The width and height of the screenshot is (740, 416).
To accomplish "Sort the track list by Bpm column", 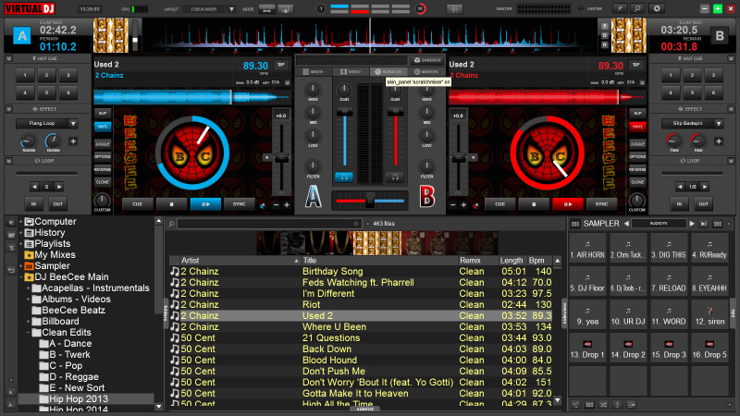I will [x=538, y=261].
